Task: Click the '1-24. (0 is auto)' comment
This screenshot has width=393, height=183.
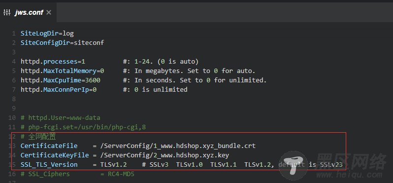Action: [161, 62]
